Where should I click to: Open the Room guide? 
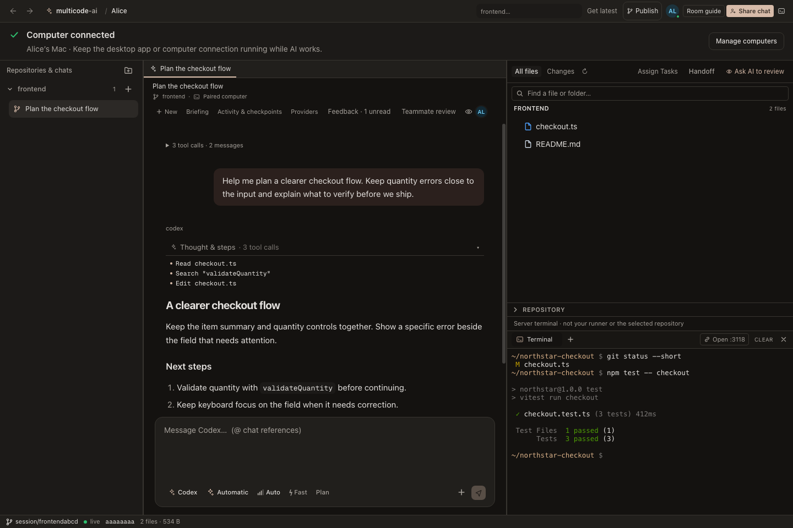704,11
